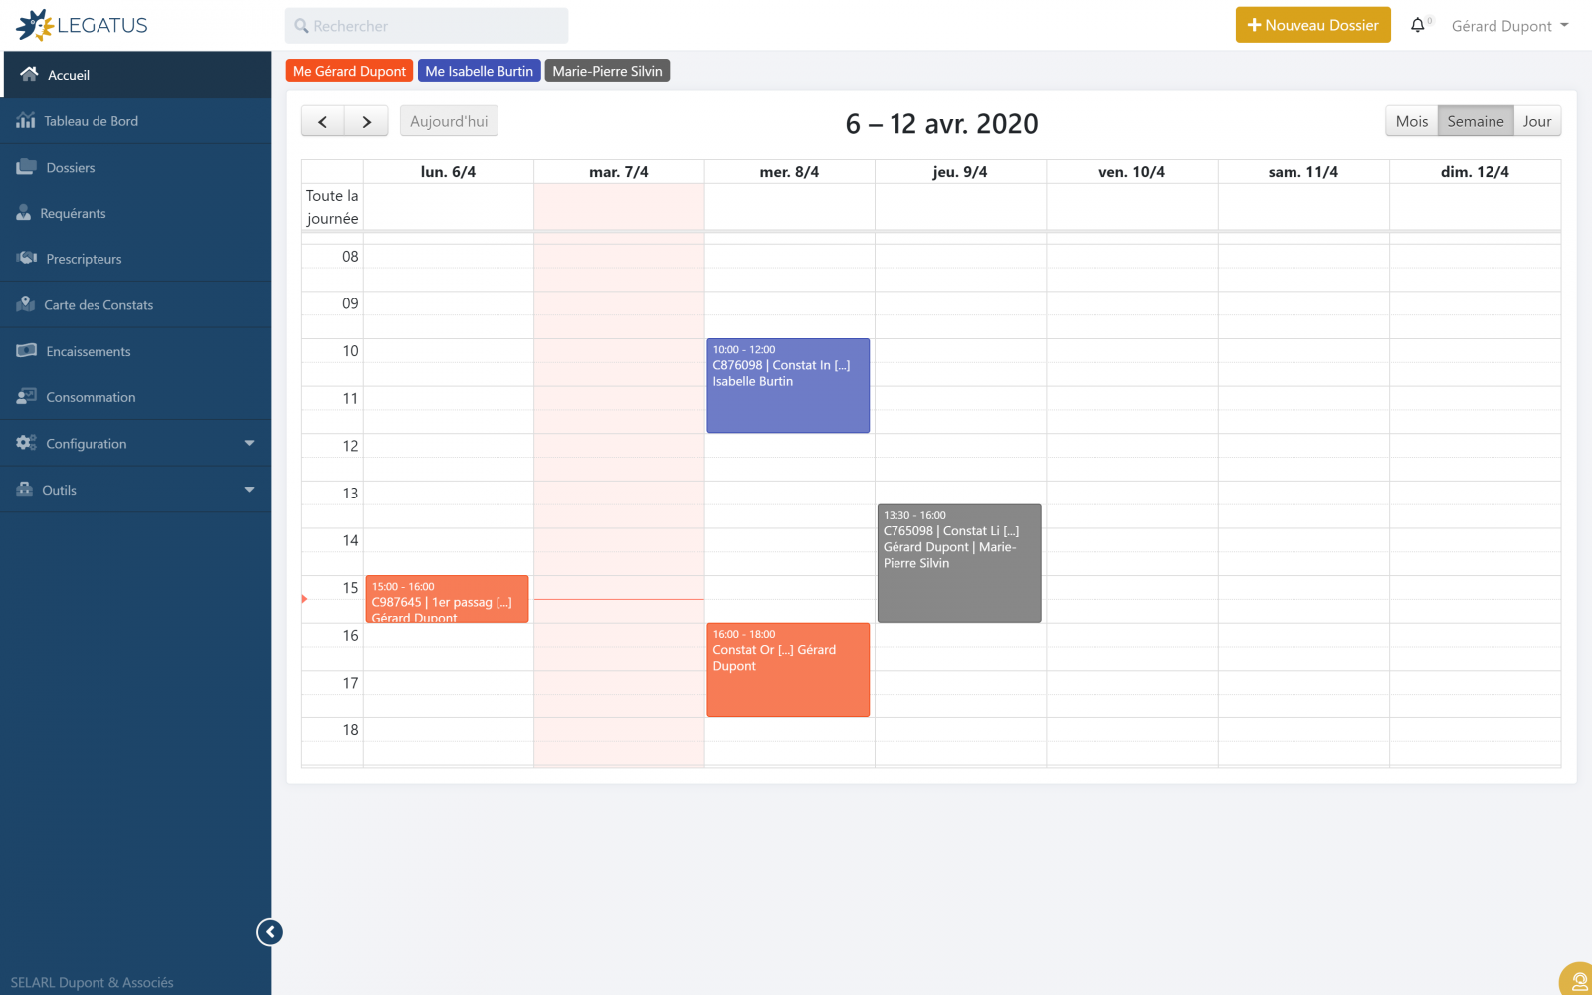Open the support chat icon
This screenshot has height=995, width=1592.
click(1578, 981)
